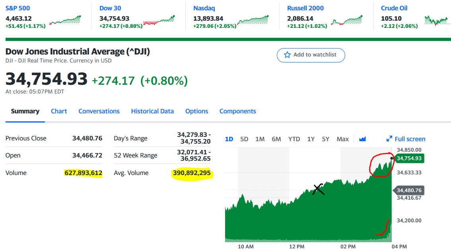Click the At close 05:07PM EDT timestamp
The width and height of the screenshot is (451, 251).
point(35,91)
